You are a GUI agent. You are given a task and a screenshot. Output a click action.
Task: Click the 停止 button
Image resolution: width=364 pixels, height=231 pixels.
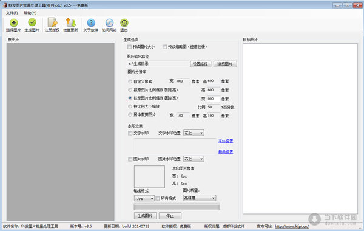pyautogui.click(x=170, y=216)
